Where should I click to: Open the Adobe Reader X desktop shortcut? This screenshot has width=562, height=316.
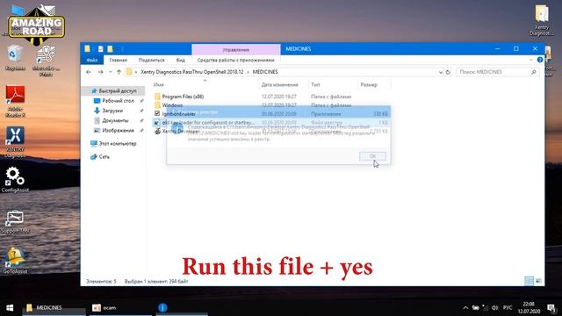coord(15,102)
